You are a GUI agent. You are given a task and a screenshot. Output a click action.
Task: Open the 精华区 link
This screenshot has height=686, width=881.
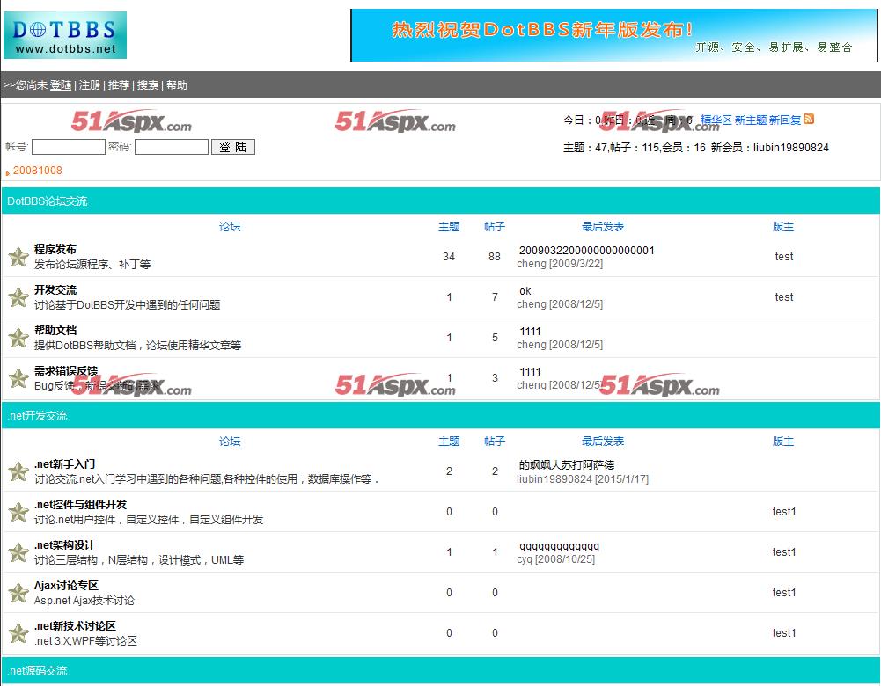716,120
